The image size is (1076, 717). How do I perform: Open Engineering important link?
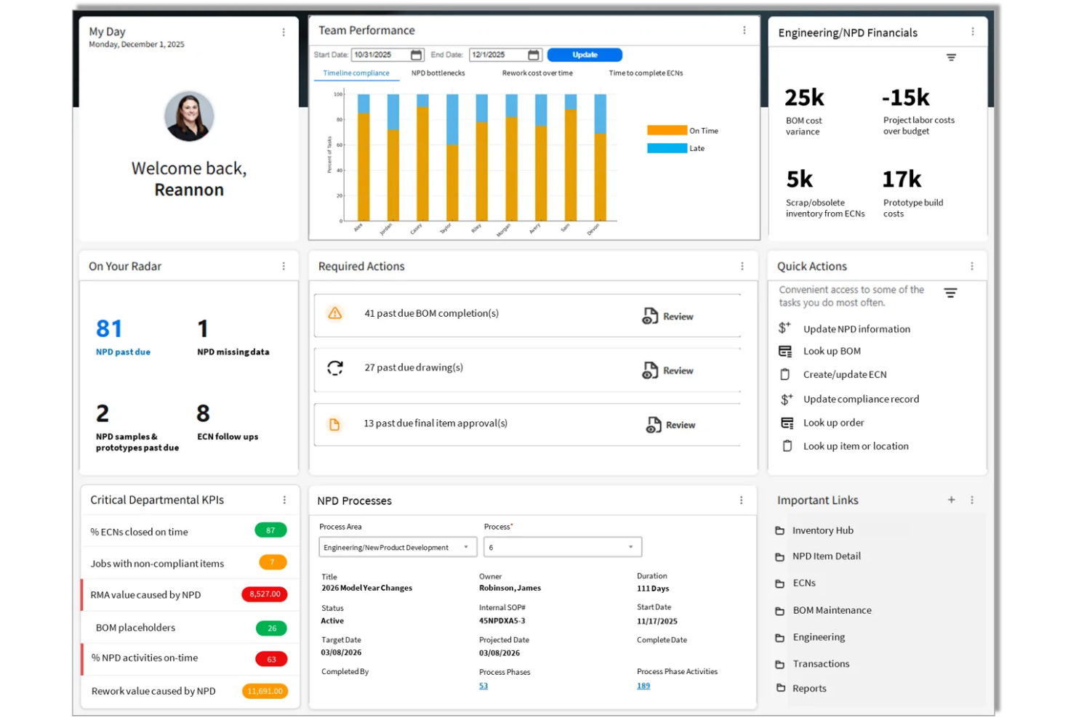click(x=819, y=637)
